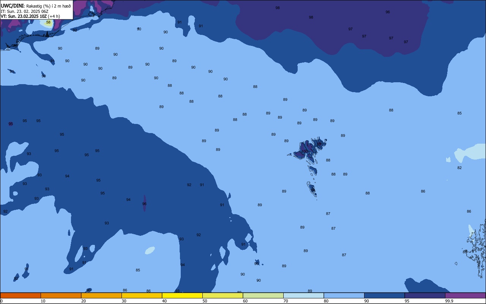This screenshot has height=304, width=486.
Task: Click the 50–60 pale yellow legend swatch
Action: point(222,295)
